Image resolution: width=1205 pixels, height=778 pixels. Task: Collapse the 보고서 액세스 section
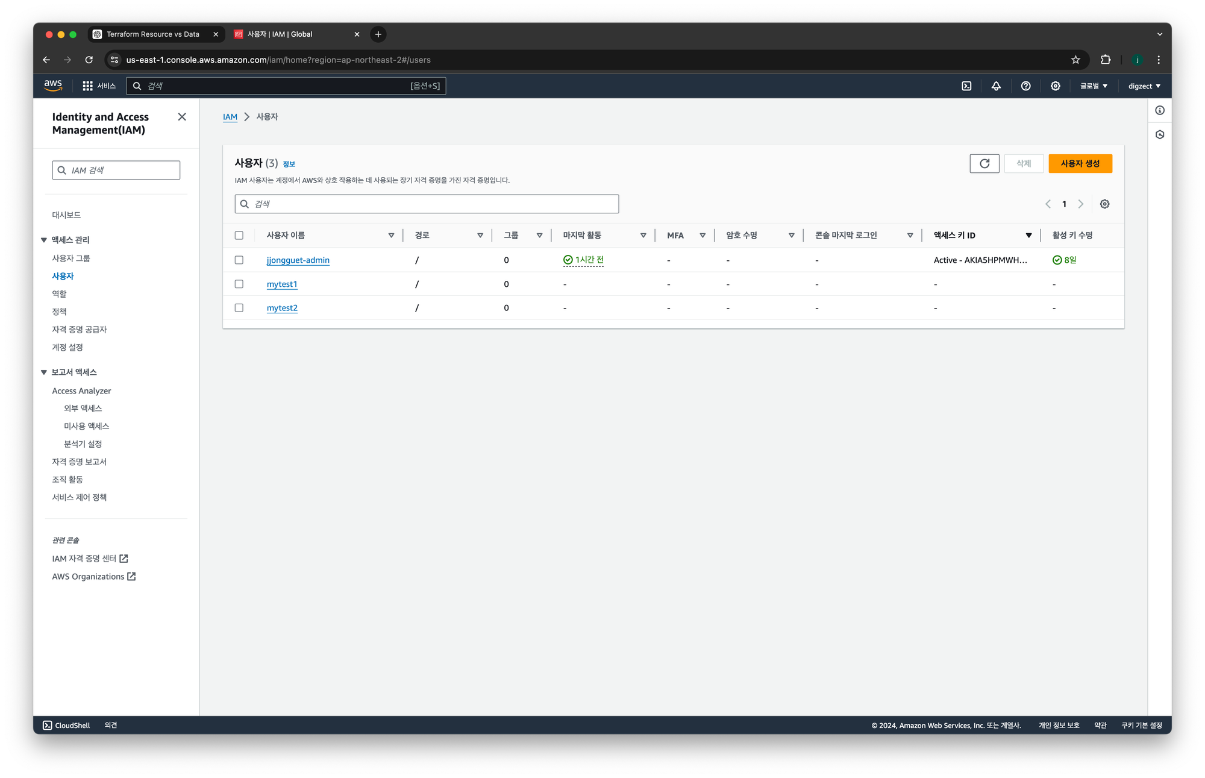click(44, 372)
